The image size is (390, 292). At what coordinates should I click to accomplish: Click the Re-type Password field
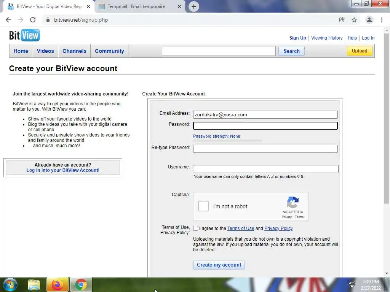tap(265, 149)
